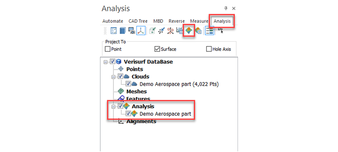Pin the Analysis panel with pushpin

226,8
